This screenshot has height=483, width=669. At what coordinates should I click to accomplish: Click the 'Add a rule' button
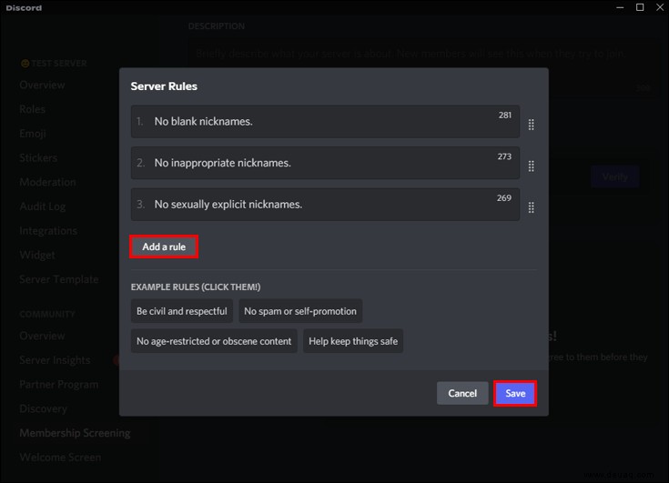[164, 247]
